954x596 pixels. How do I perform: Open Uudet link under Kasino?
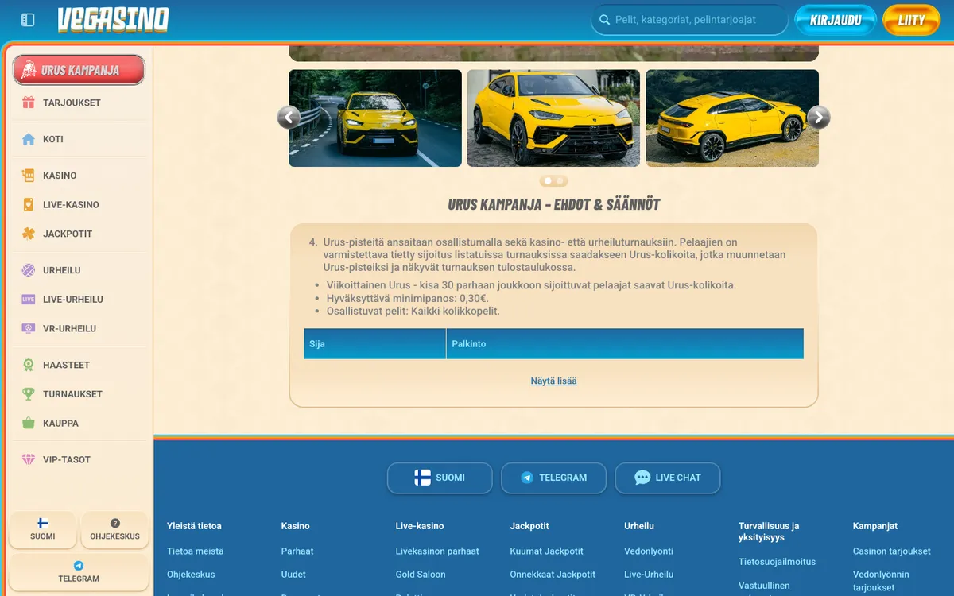click(293, 574)
